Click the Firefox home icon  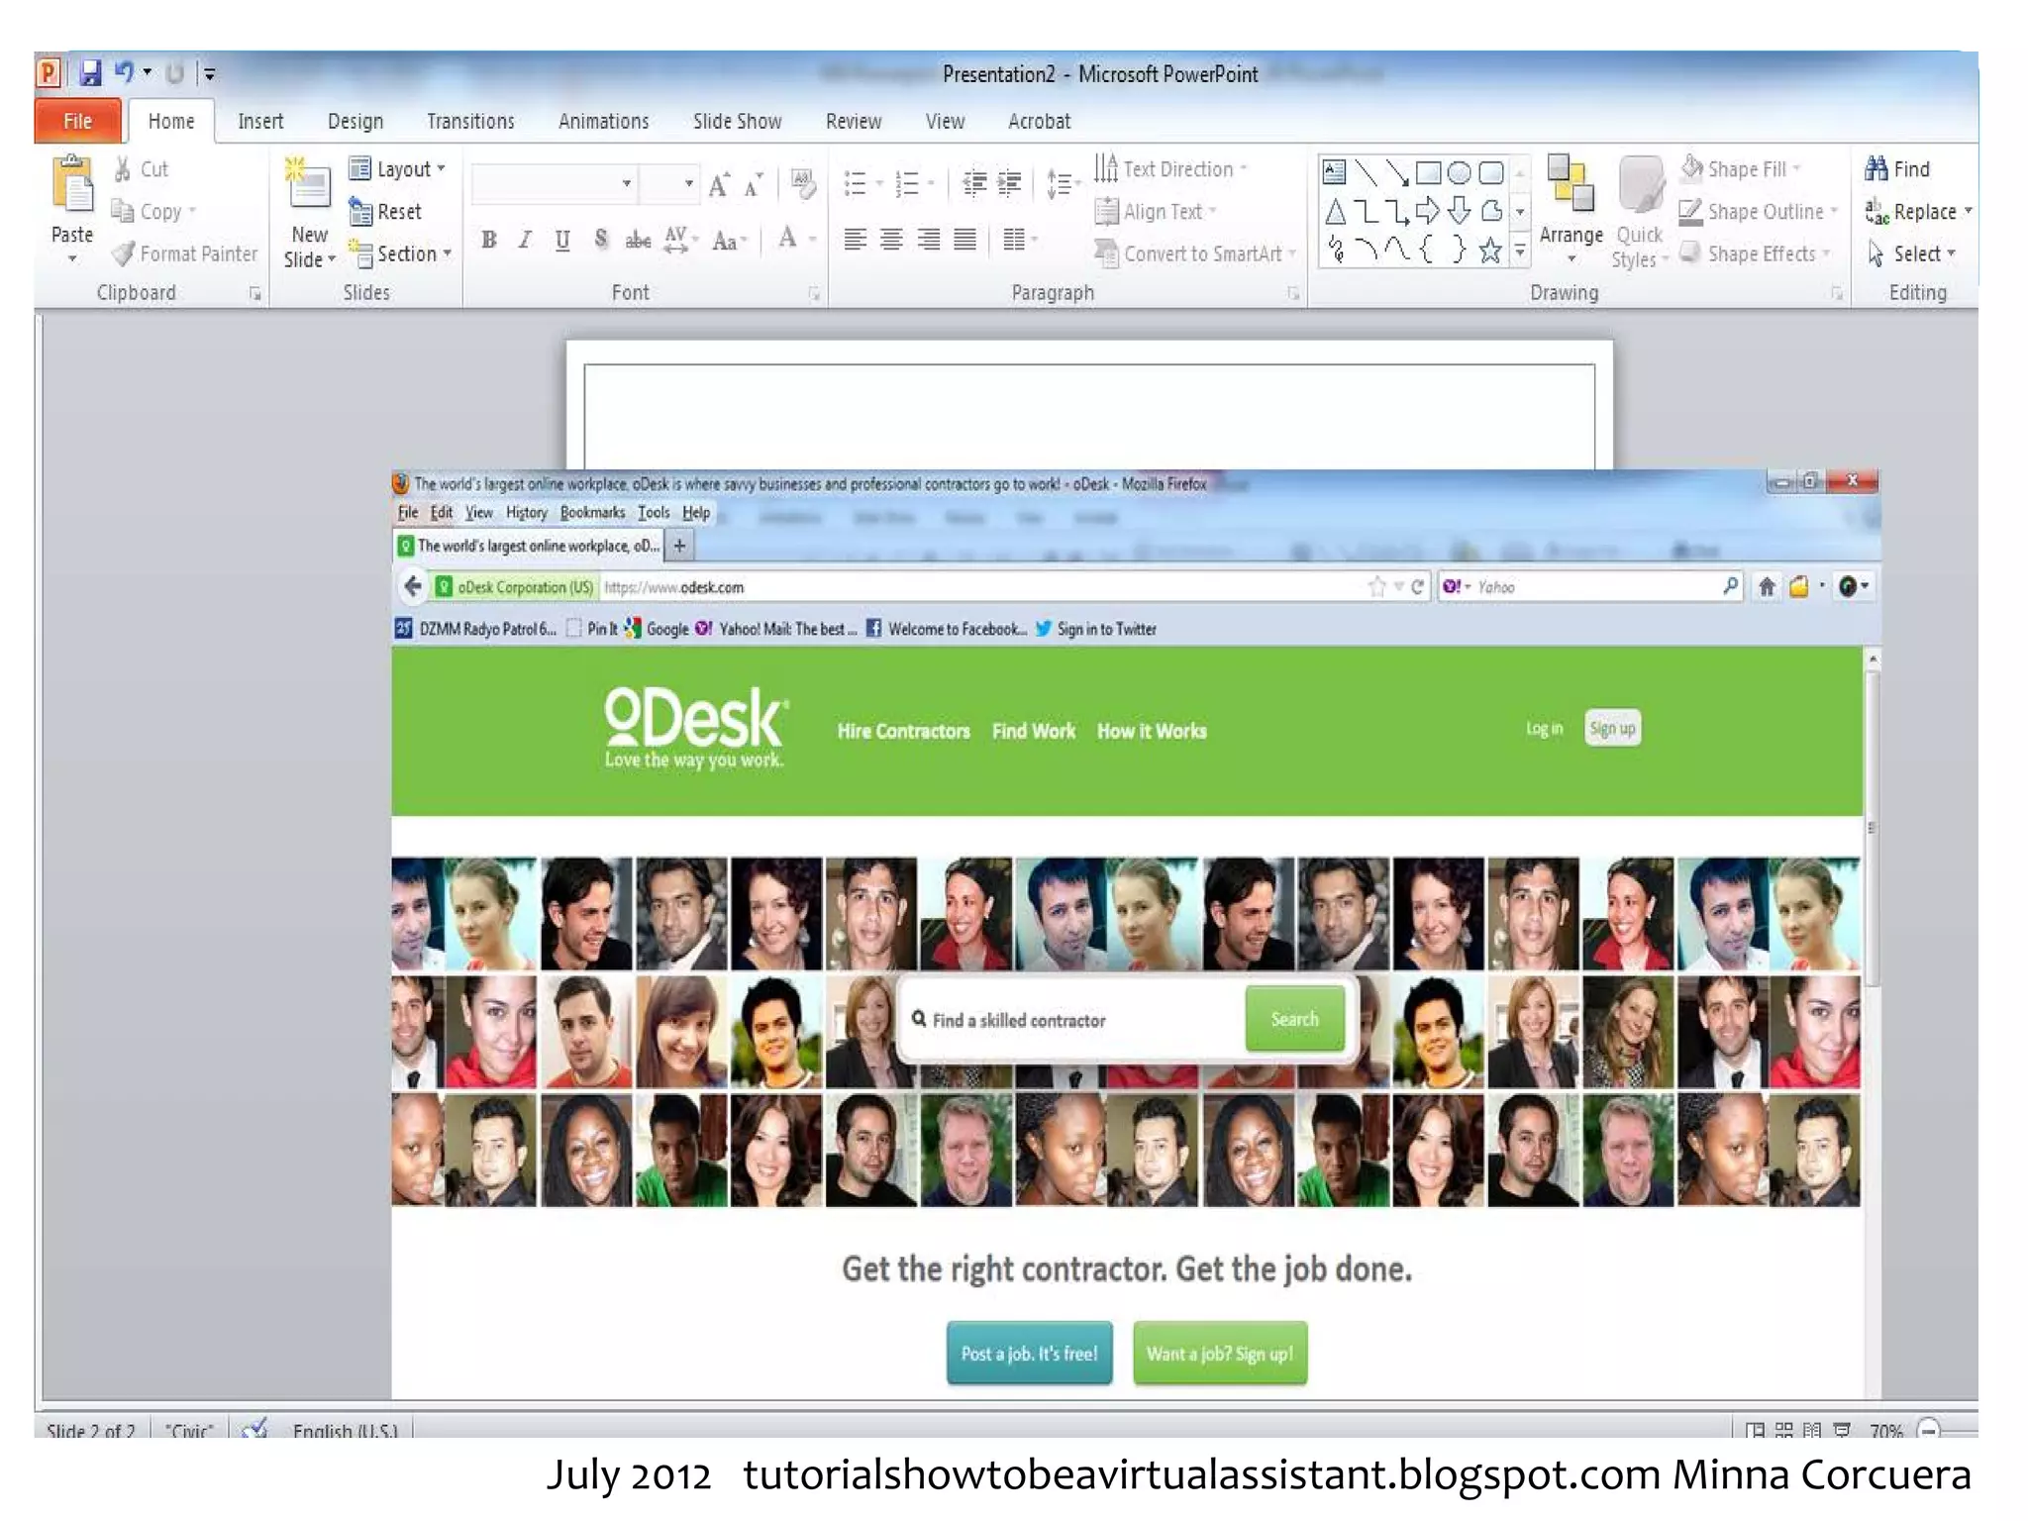point(1766,587)
